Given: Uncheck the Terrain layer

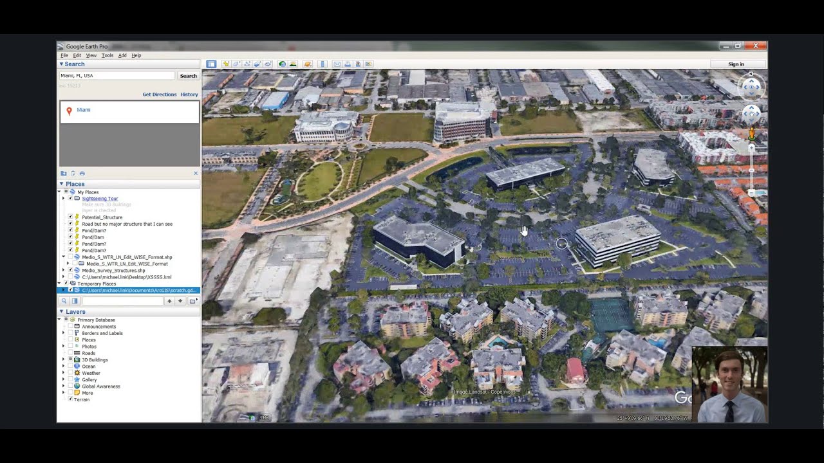Looking at the screenshot, I should (x=70, y=399).
